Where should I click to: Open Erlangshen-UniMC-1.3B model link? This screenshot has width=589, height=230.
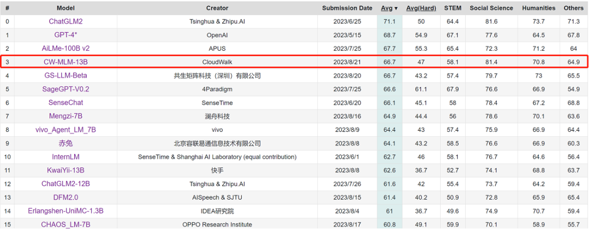(x=65, y=211)
